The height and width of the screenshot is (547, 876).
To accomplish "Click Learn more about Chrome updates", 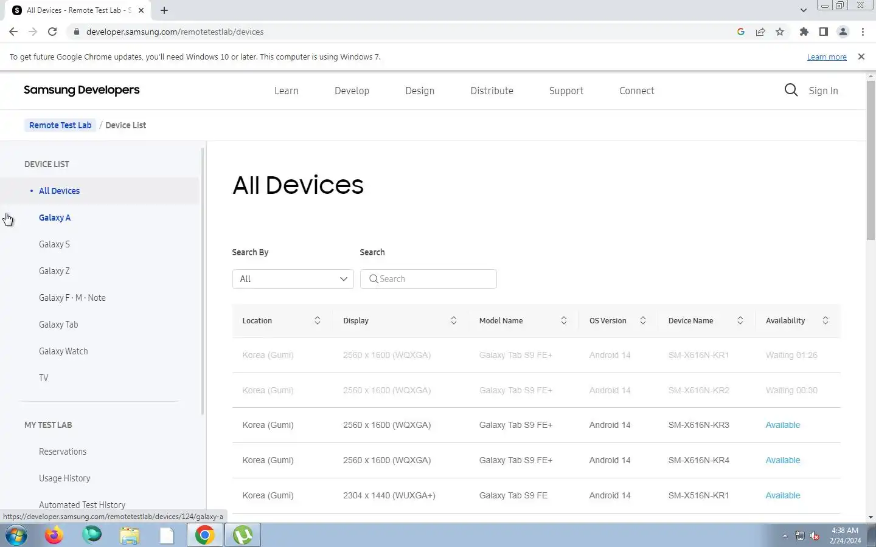I will [x=827, y=57].
